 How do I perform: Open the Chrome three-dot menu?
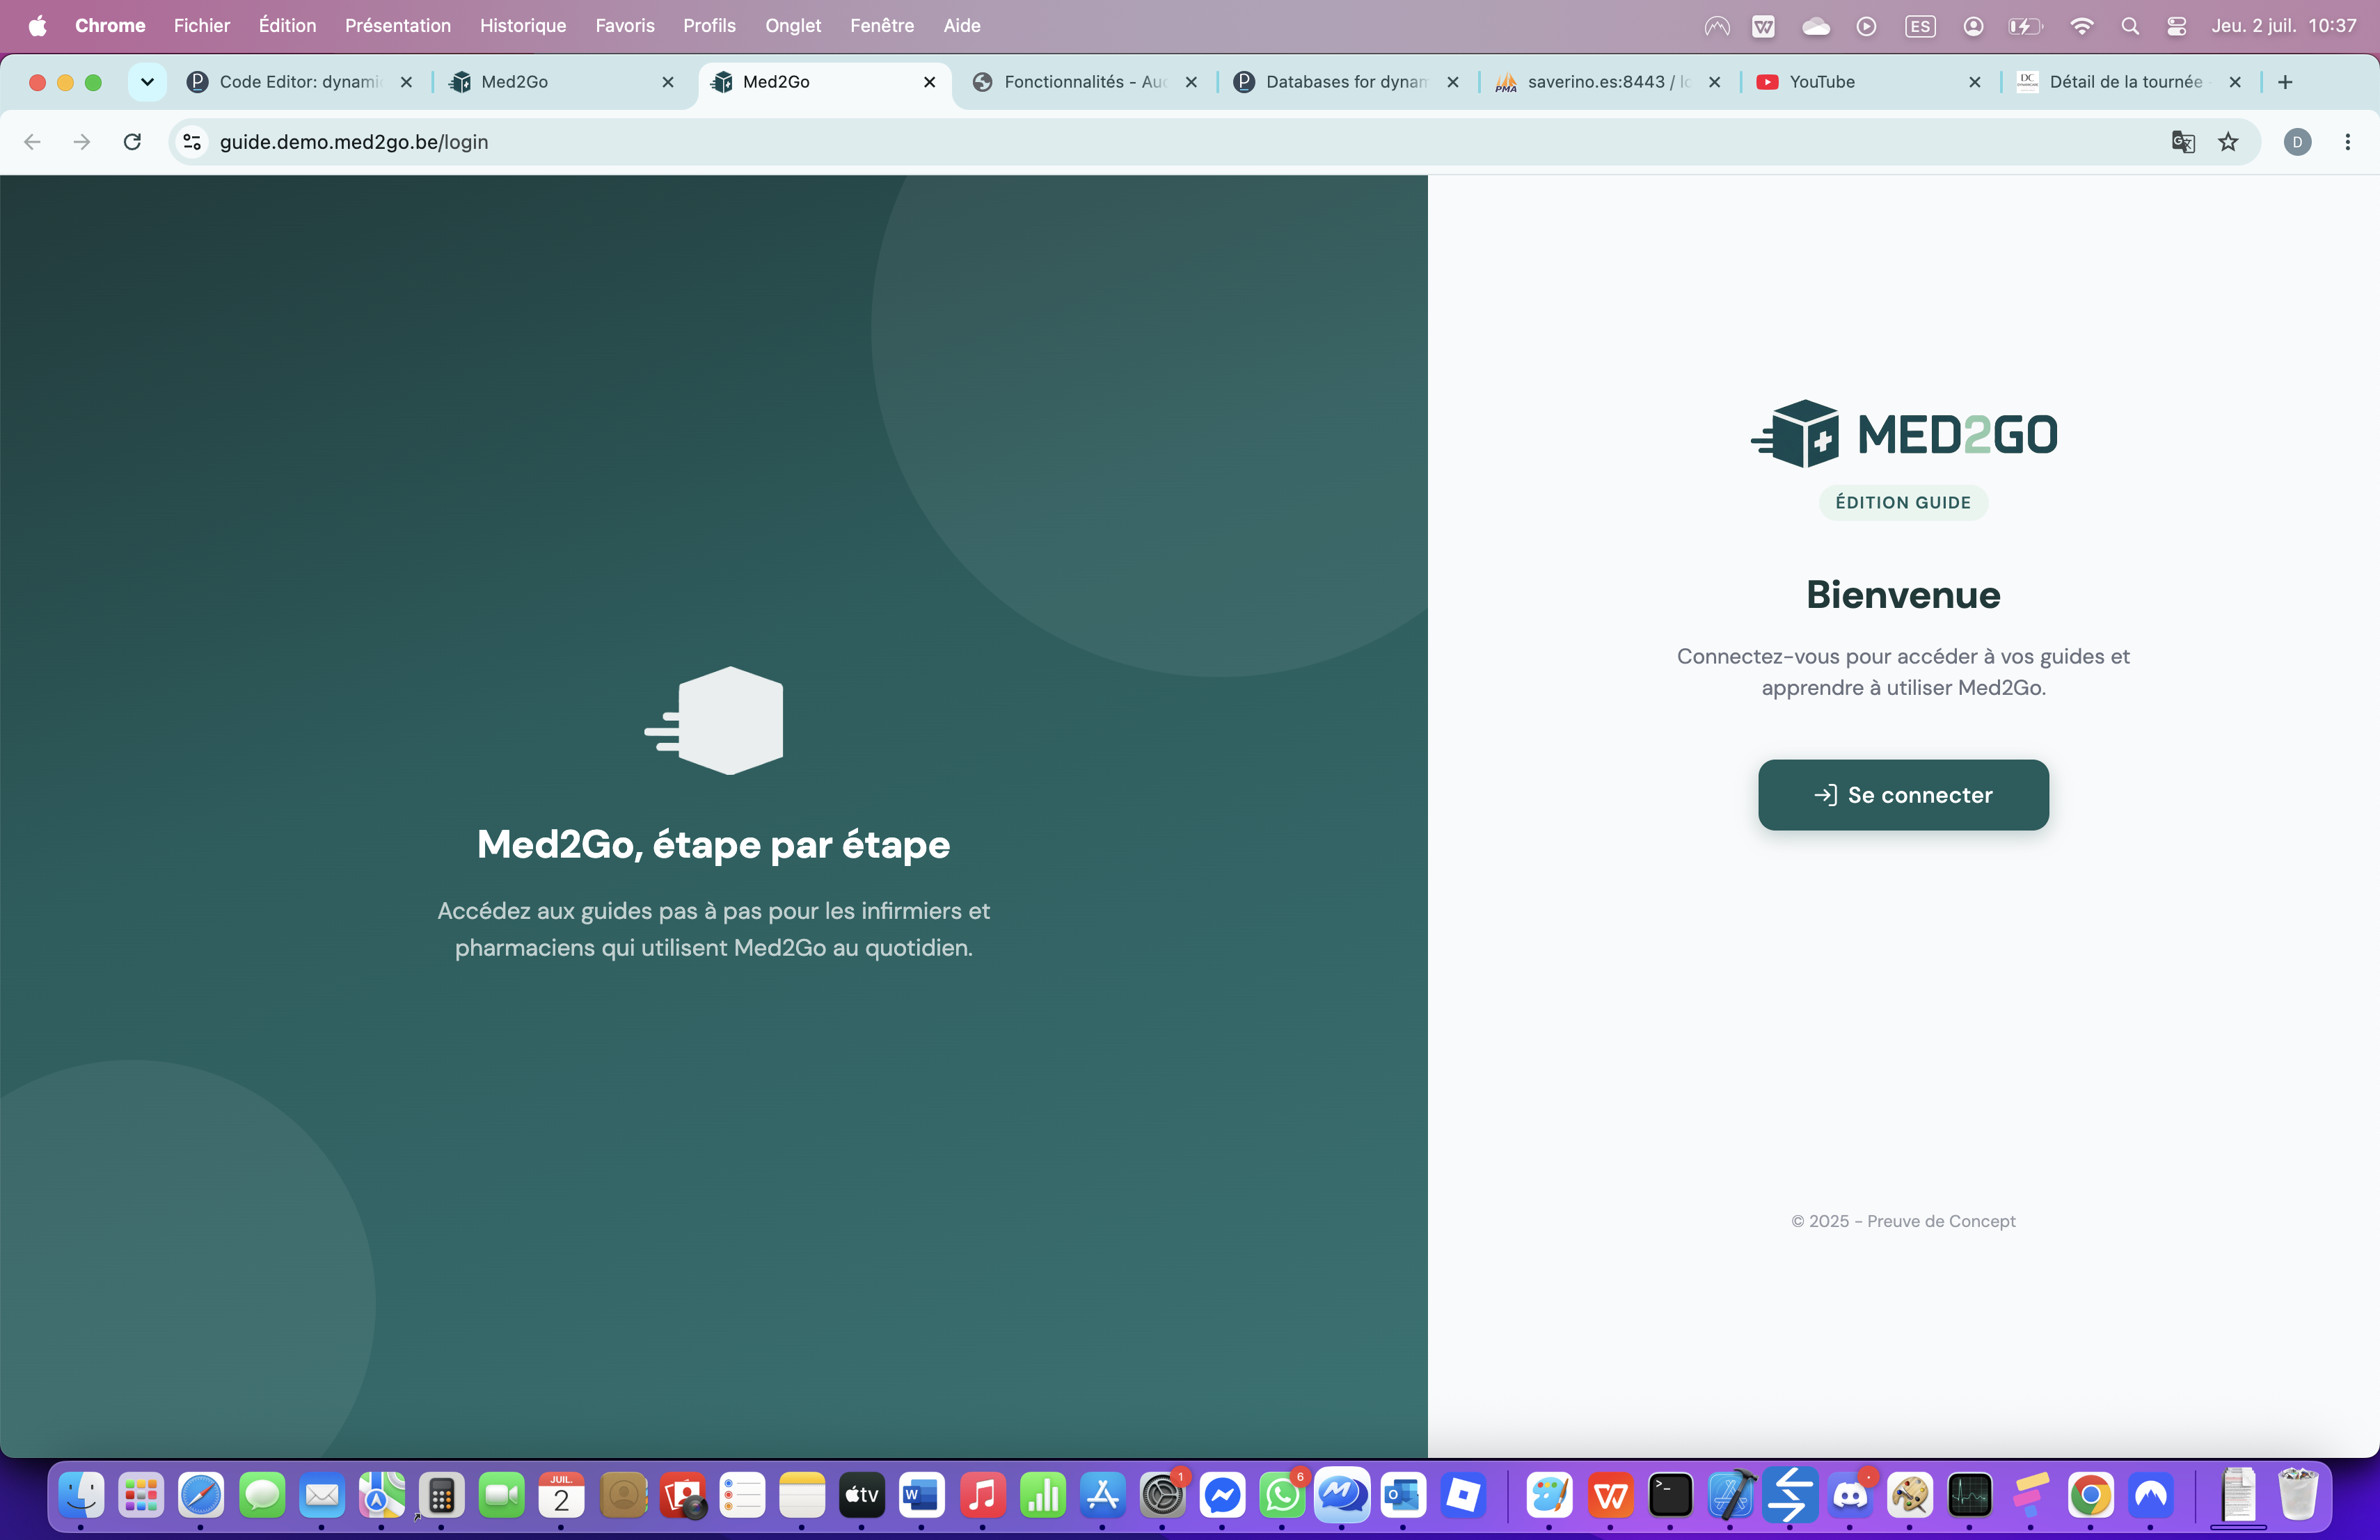pyautogui.click(x=2347, y=142)
